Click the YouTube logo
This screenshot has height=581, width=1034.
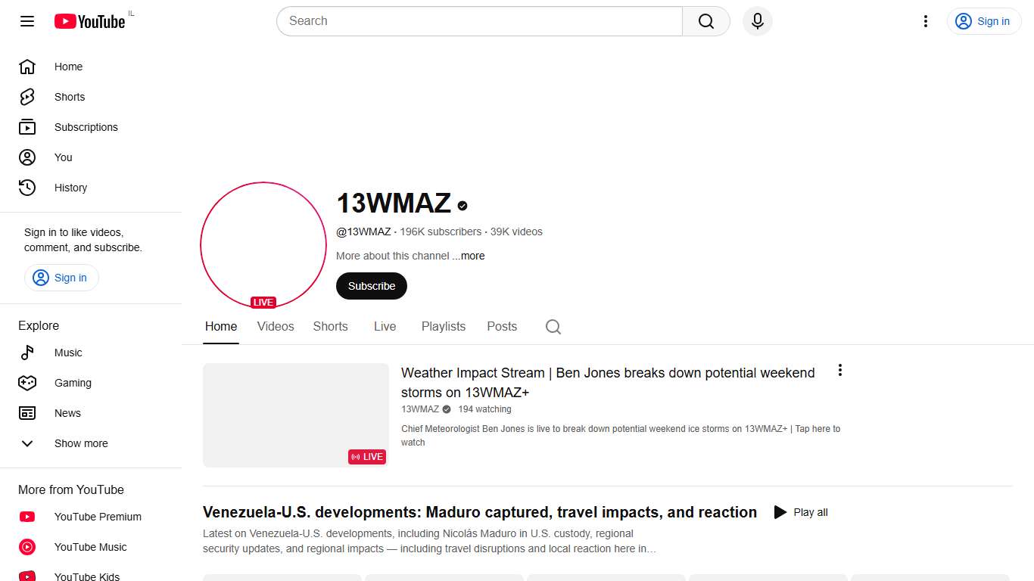(x=89, y=21)
